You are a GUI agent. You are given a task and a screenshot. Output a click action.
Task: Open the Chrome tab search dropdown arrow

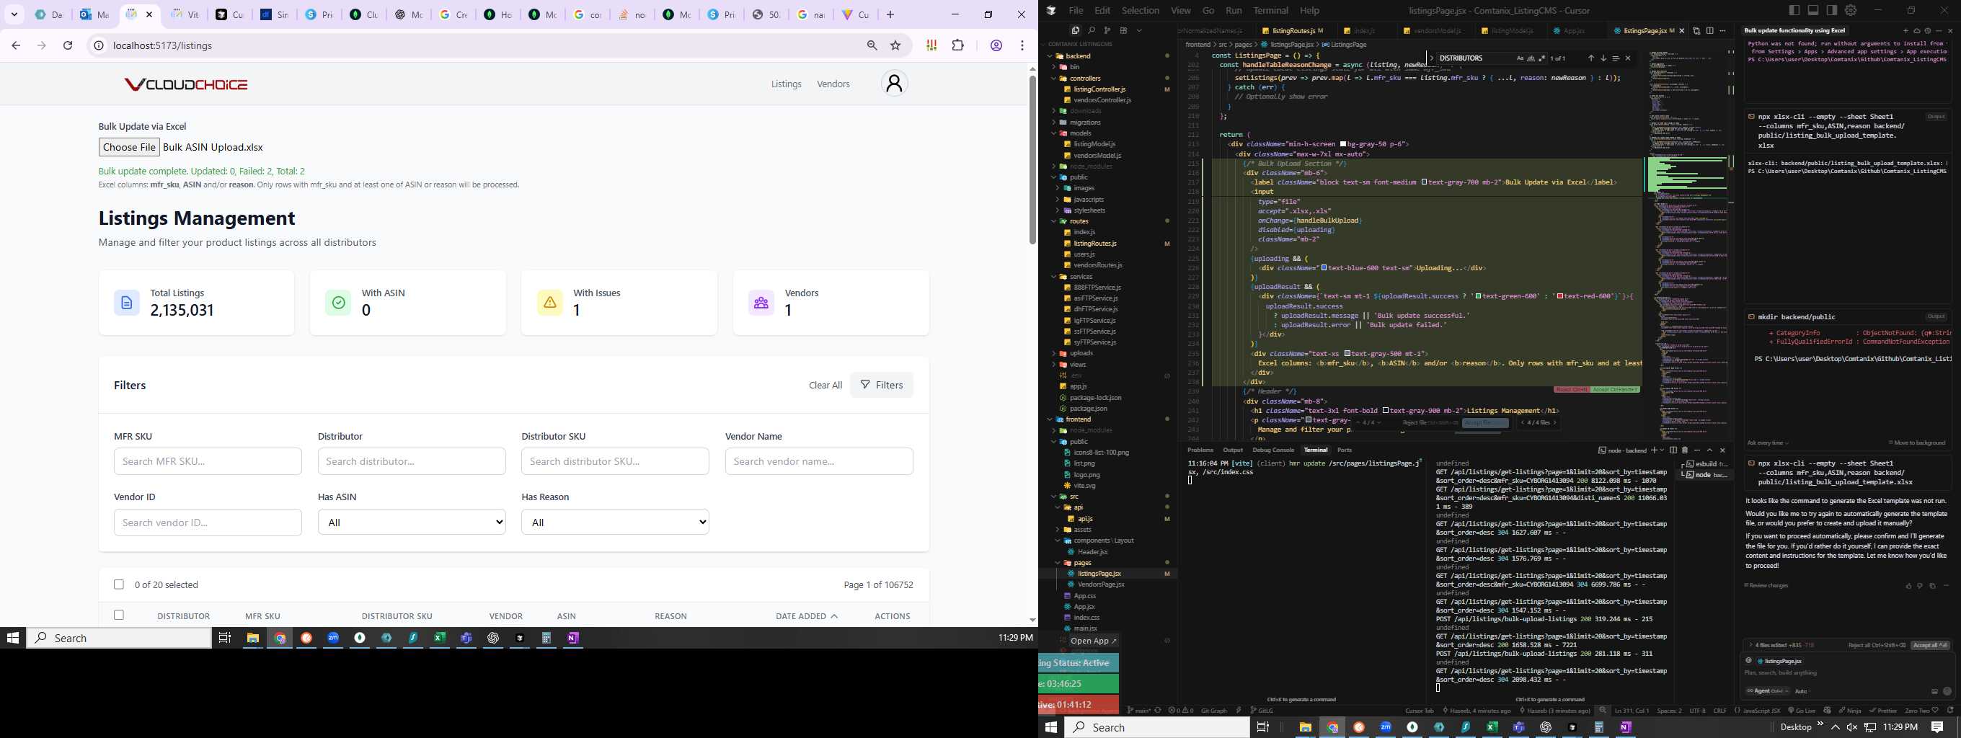(x=14, y=14)
